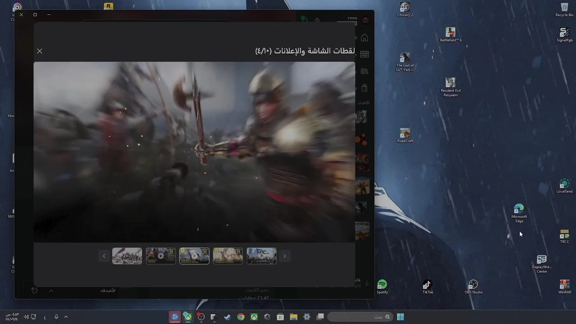This screenshot has height=324, width=576.
Task: Expand the Friends panel chevron
Action: point(51,291)
